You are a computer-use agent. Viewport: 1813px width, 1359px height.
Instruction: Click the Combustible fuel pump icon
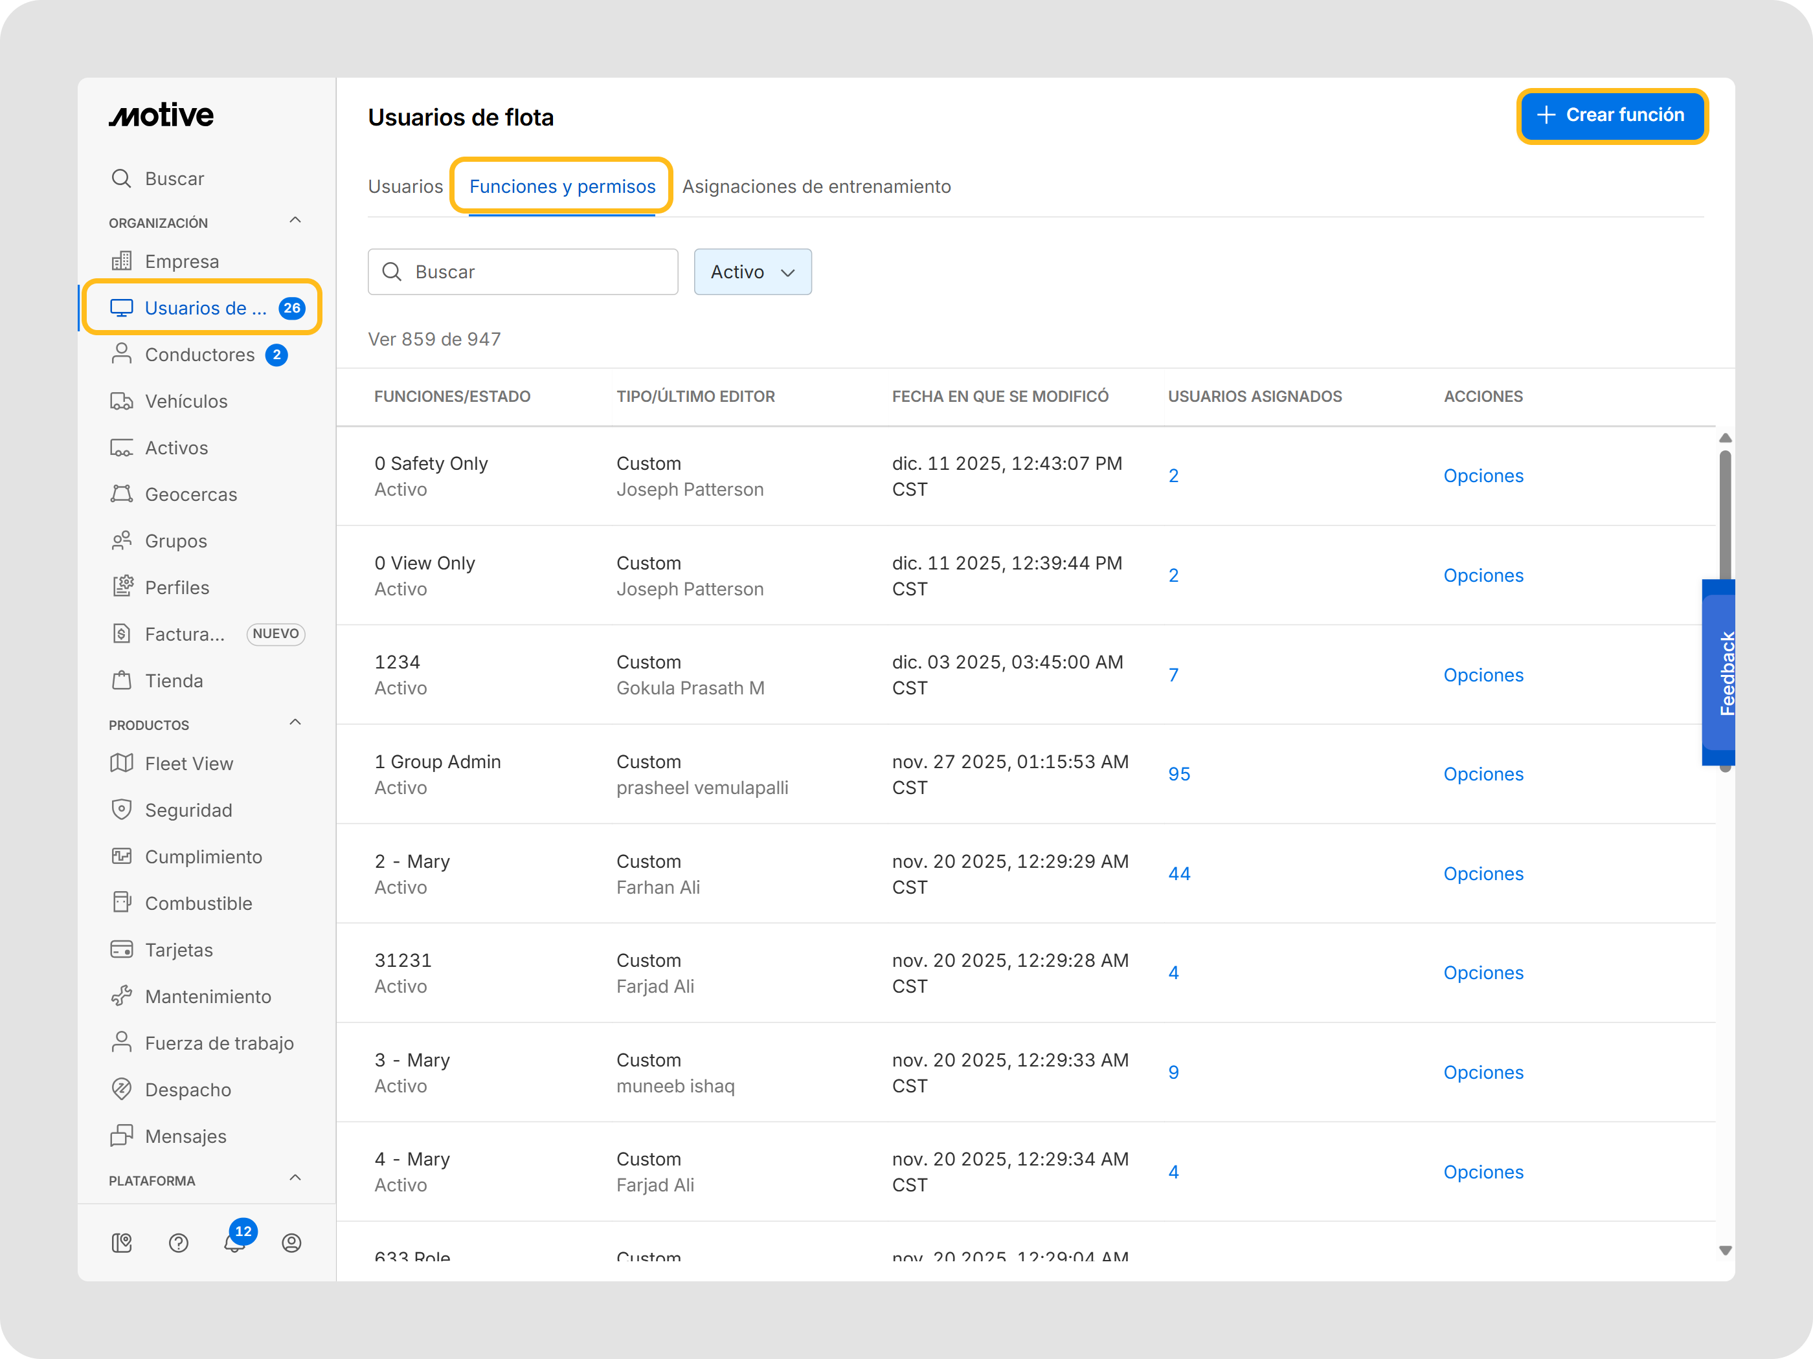121,903
